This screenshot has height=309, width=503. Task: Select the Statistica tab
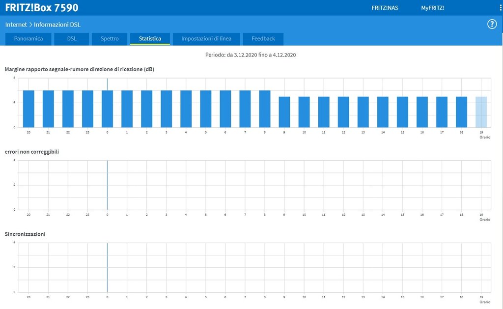click(150, 39)
